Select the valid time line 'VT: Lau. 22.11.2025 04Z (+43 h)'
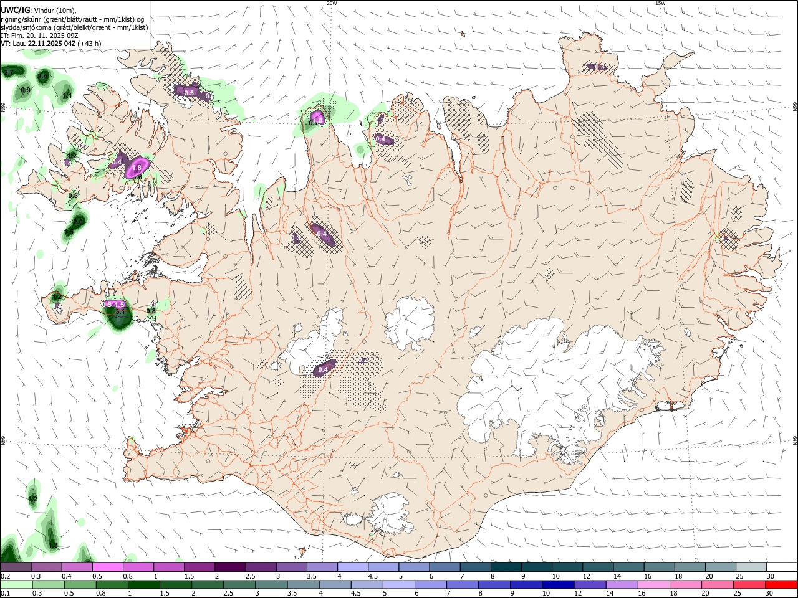798x598 pixels. coord(50,44)
